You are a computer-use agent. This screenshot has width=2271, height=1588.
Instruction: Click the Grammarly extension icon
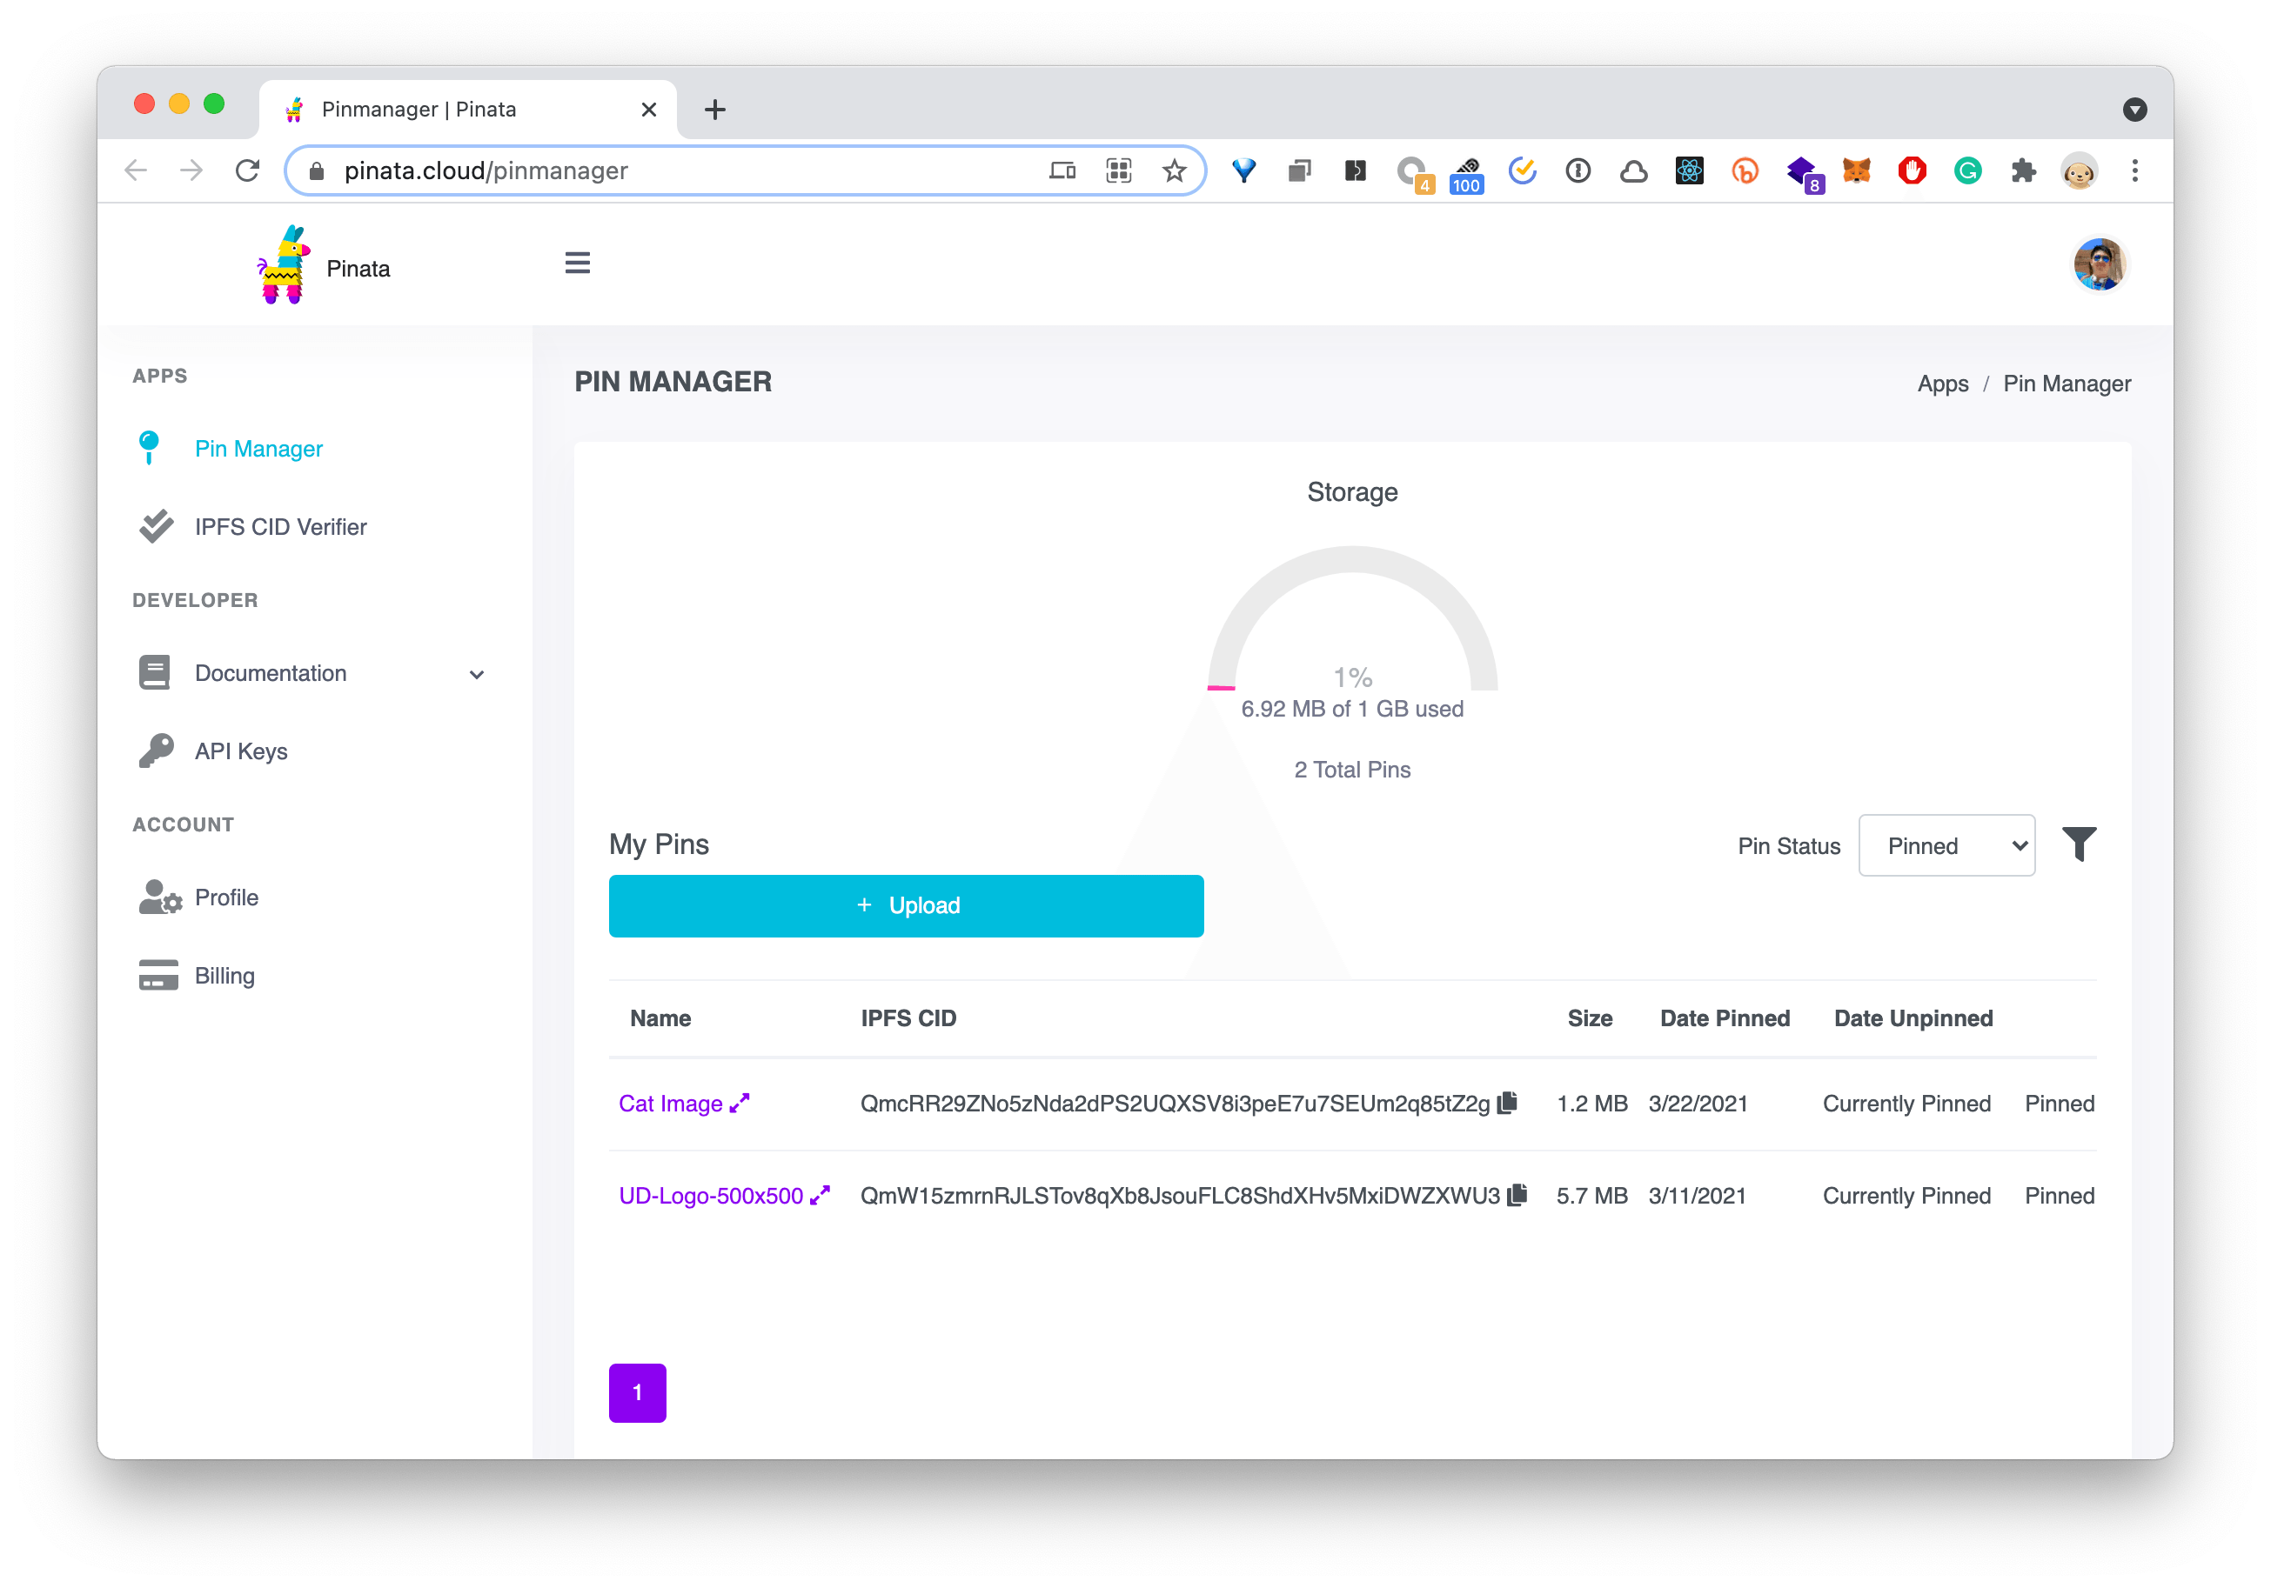click(1967, 171)
